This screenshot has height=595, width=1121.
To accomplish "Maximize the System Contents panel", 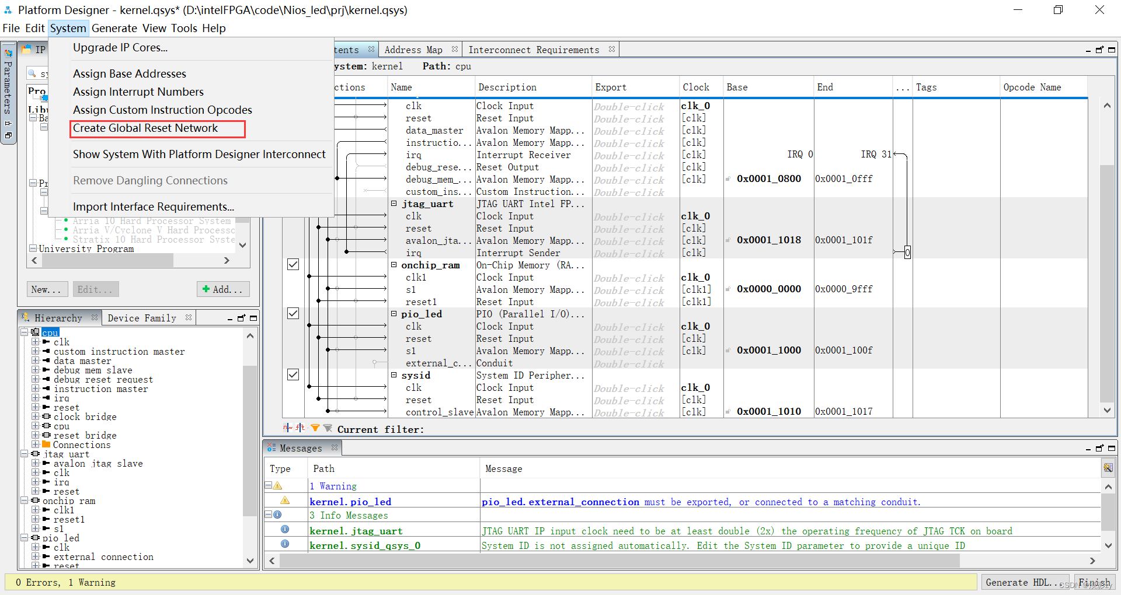I will point(1112,50).
